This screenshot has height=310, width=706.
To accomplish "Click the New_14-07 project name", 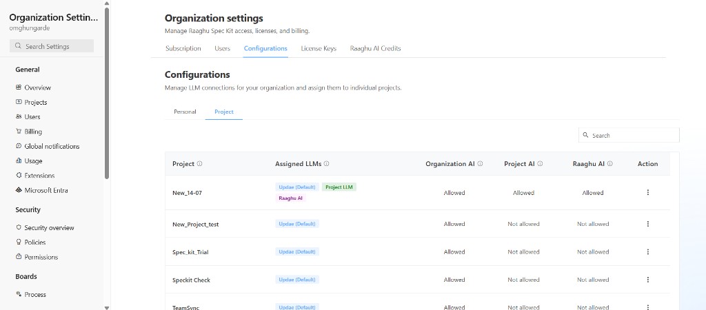I will [x=188, y=193].
